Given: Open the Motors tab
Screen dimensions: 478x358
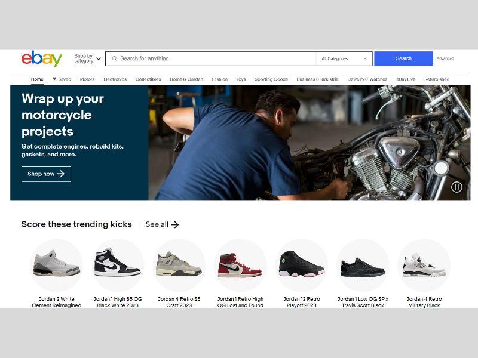Looking at the screenshot, I should (x=87, y=79).
